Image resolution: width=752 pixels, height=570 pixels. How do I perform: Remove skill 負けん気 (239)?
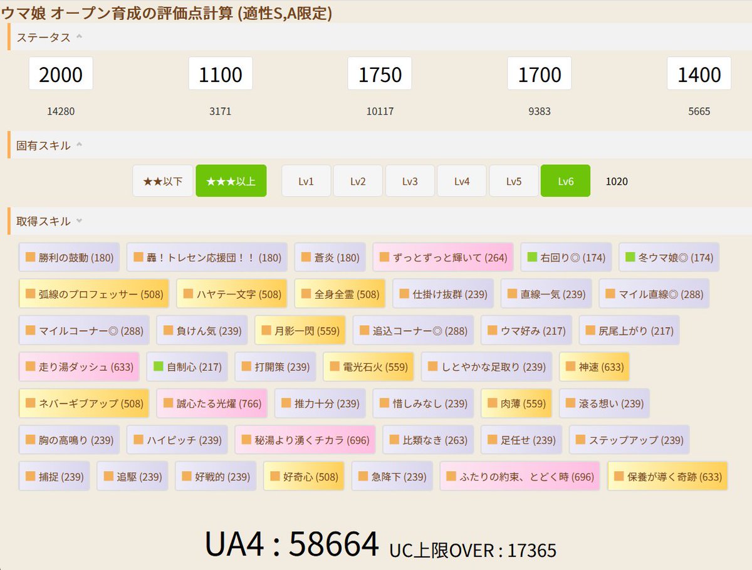202,330
